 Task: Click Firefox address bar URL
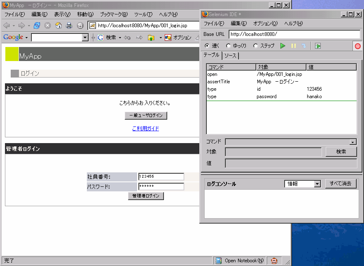click(x=142, y=26)
